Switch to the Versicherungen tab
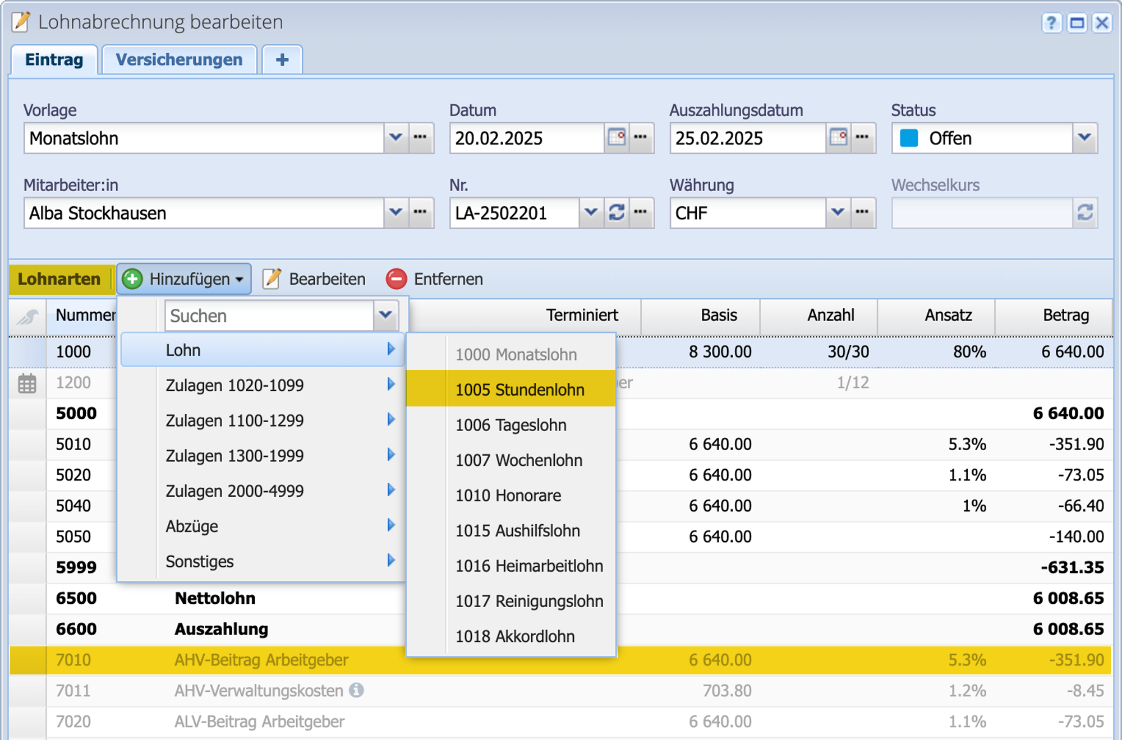Viewport: 1122px width, 740px height. tap(179, 60)
